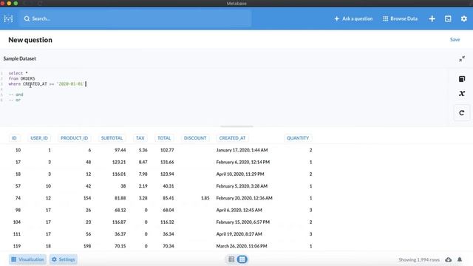Run the query with refresh icon
473x266 pixels.
(462, 113)
